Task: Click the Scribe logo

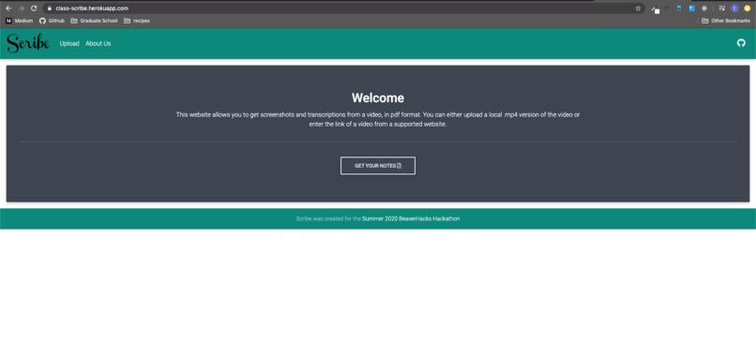Action: point(28,43)
